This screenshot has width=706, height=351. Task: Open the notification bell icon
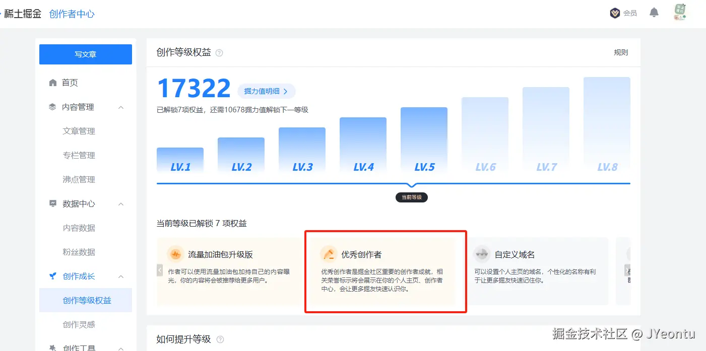point(654,12)
